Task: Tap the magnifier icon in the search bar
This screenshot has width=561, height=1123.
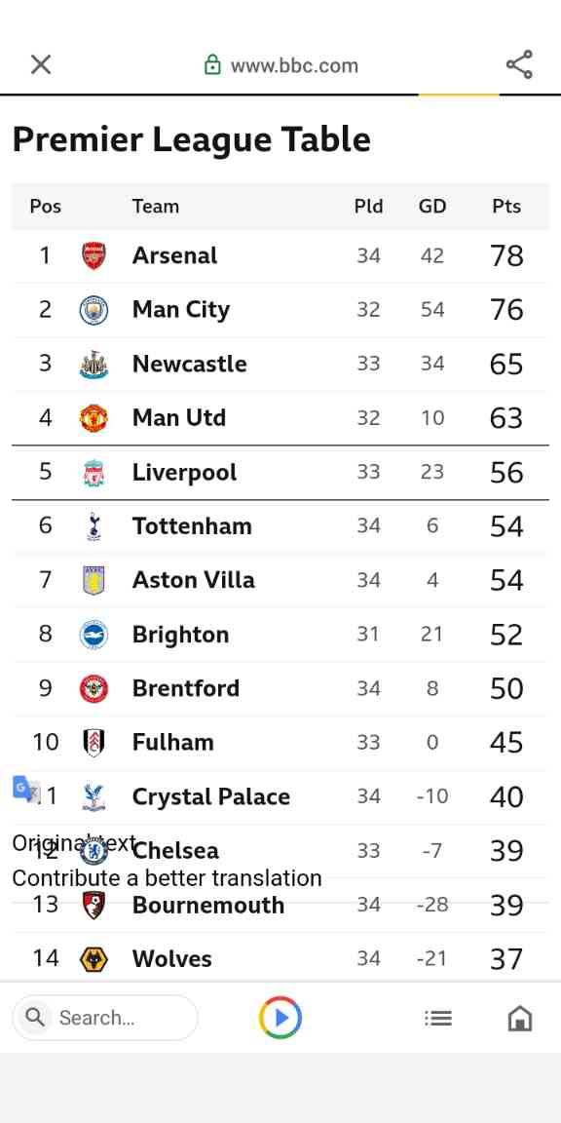Action: (x=35, y=1017)
